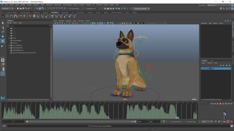234x131 pixels.
Task: Switch to the Anim layer tab
Action: click(212, 61)
